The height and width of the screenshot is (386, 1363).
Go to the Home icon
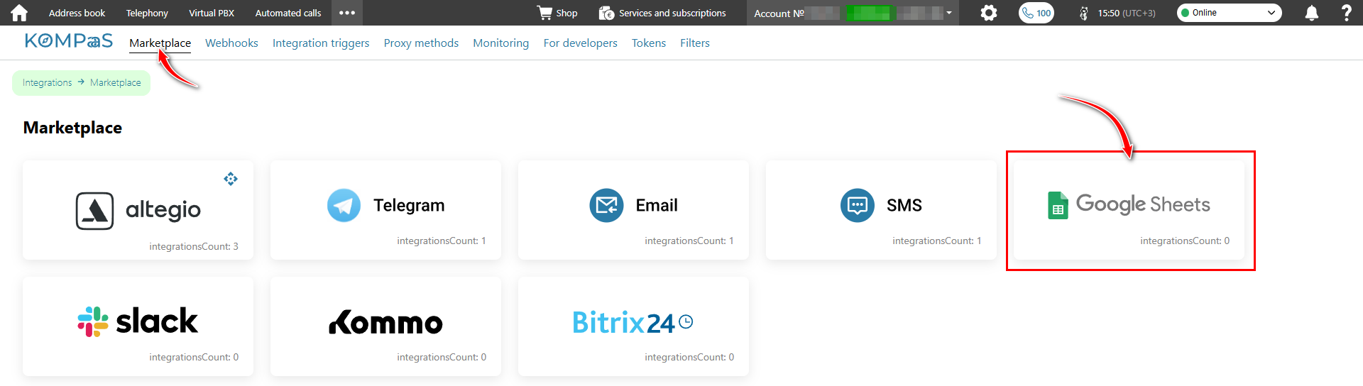click(19, 13)
